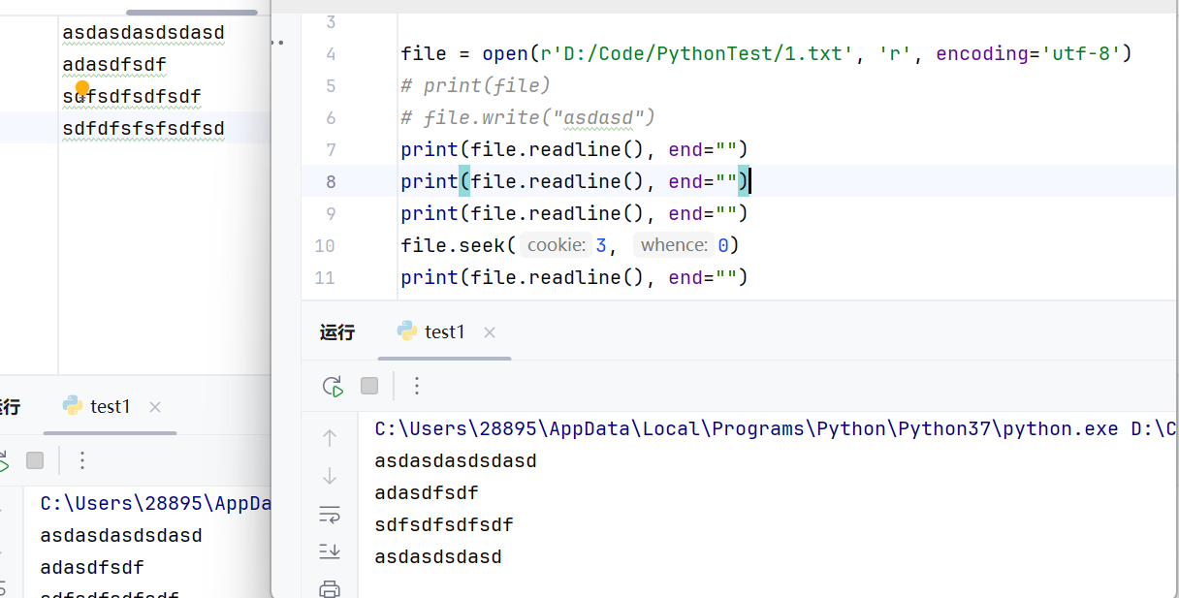Click console output 'sdfsdfsdfsdf' in front window
Viewport: 1179px width, 598px height.
pyautogui.click(x=444, y=524)
